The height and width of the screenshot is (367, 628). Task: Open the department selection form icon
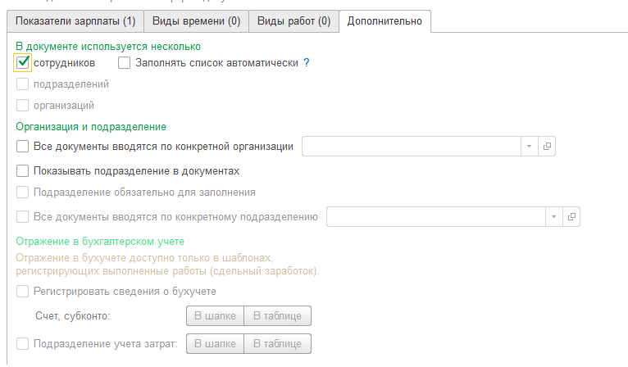[x=573, y=216]
